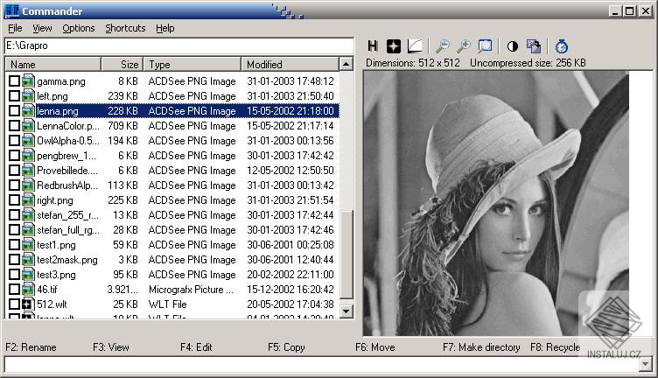Screen dimensions: 658x378
Task: Click the zoom-to-fit magnifier icon
Action: point(485,45)
